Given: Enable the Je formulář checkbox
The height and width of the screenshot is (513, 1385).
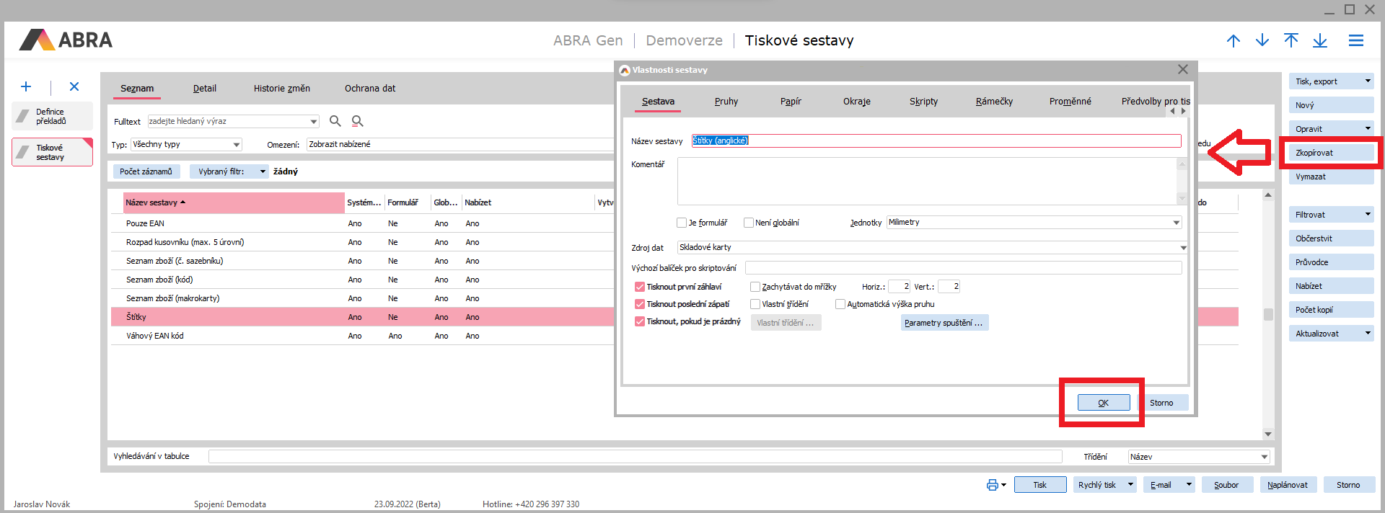Looking at the screenshot, I should (682, 223).
